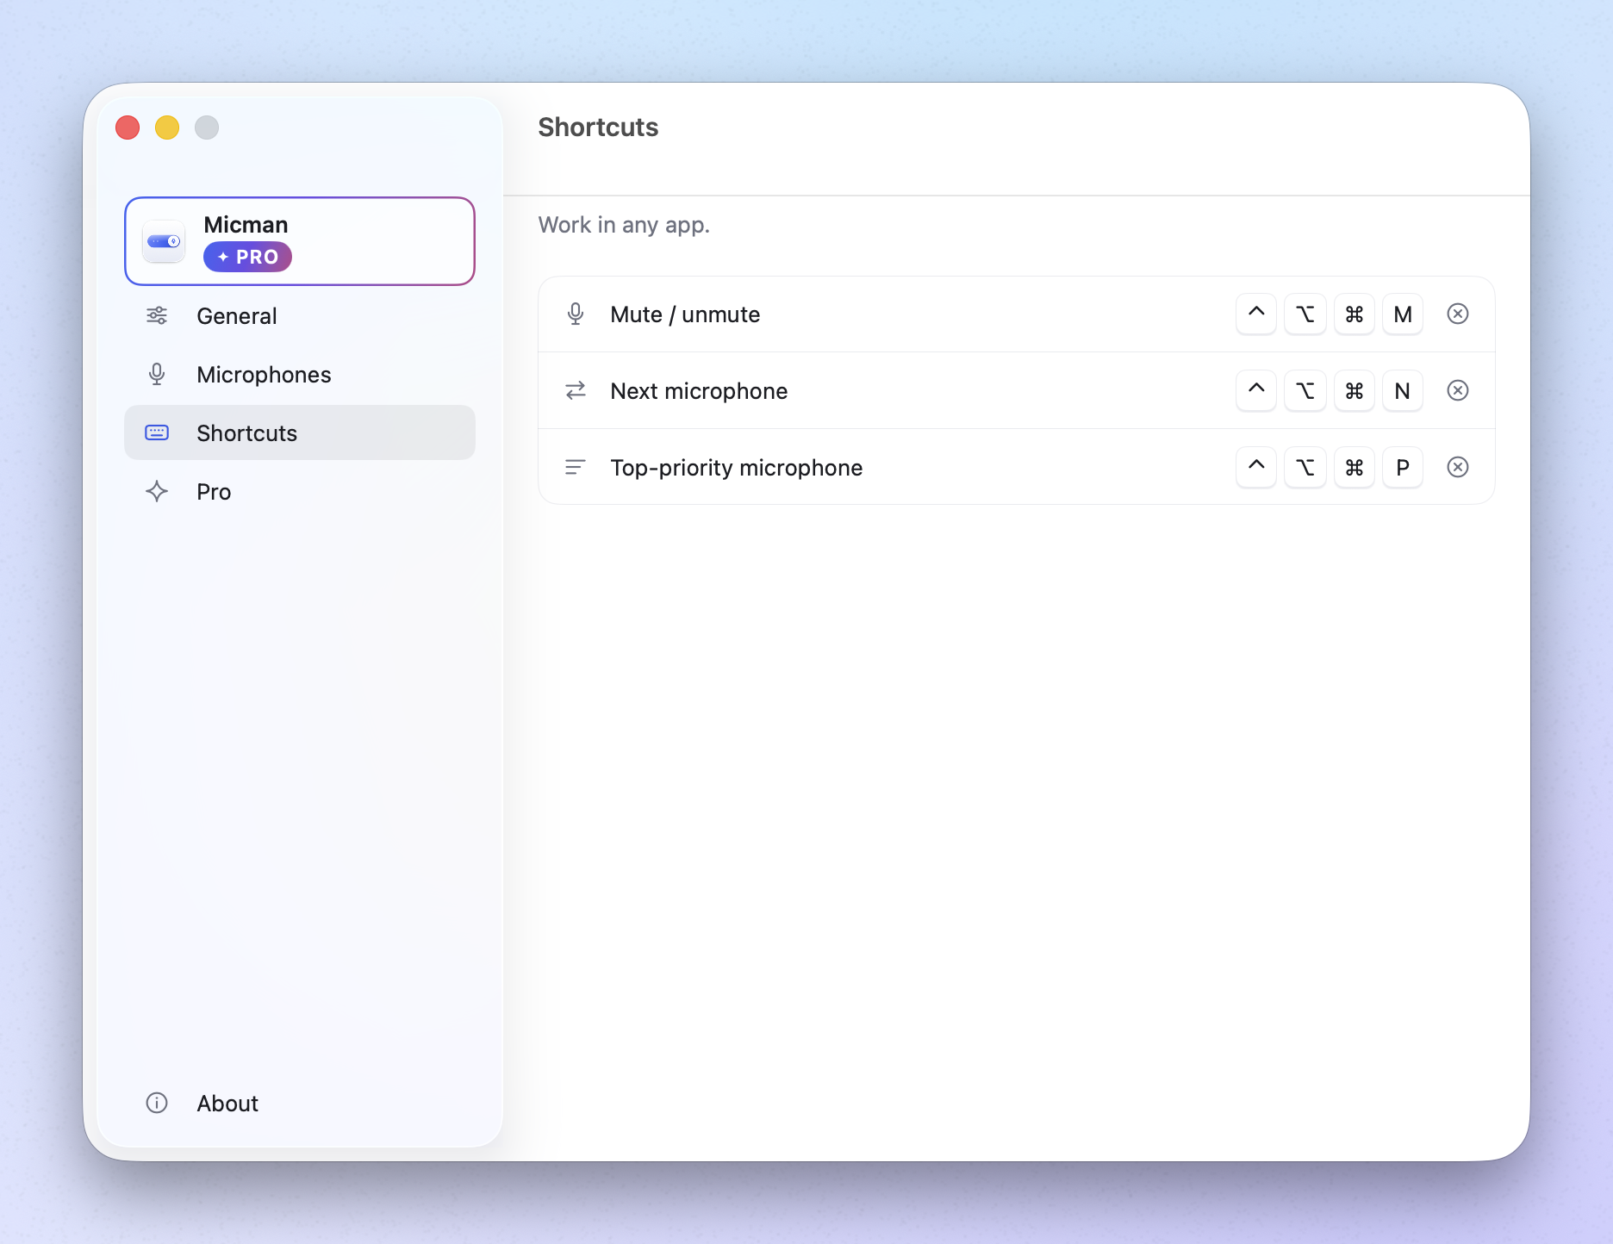
Task: Click Control key in Top-priority microphone row
Action: click(1256, 468)
